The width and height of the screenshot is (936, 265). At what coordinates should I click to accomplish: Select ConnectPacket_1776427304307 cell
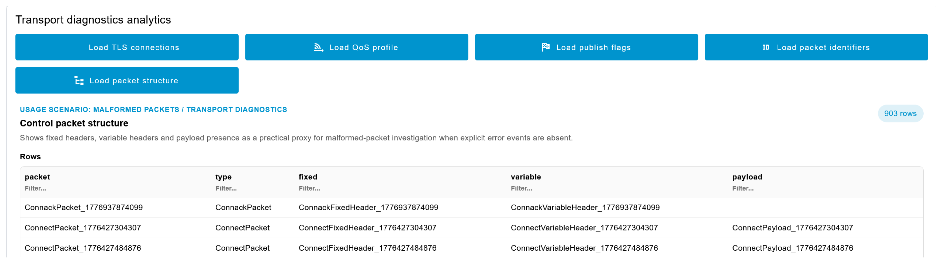(82, 228)
